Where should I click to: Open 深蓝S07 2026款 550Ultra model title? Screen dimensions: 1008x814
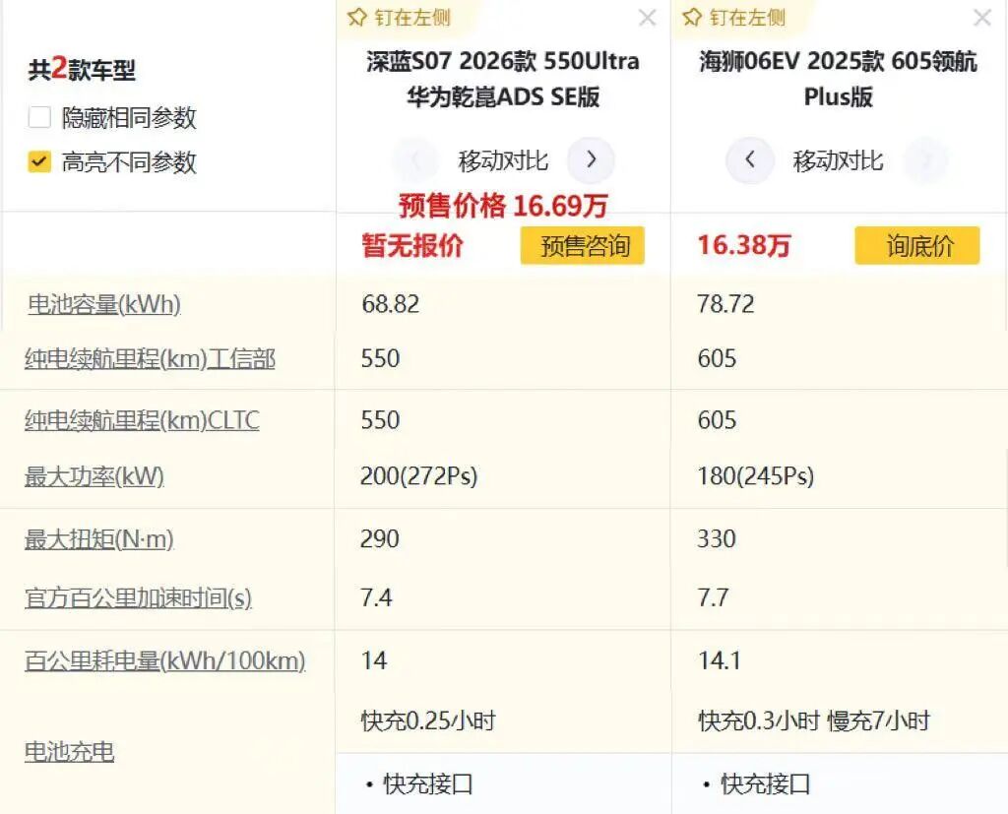[x=503, y=79]
